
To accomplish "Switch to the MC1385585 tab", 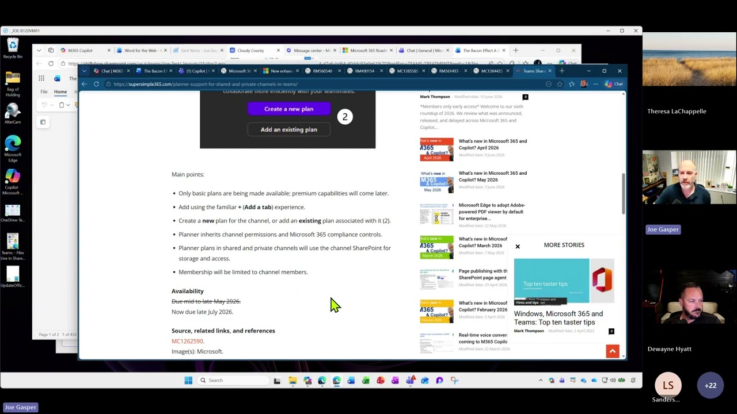I will [407, 71].
